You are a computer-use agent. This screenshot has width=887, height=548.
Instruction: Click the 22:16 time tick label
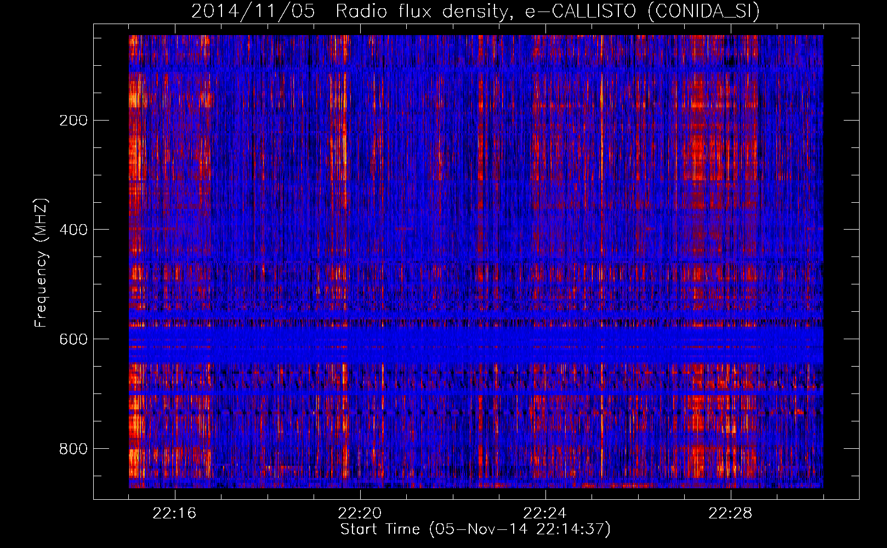pyautogui.click(x=174, y=513)
